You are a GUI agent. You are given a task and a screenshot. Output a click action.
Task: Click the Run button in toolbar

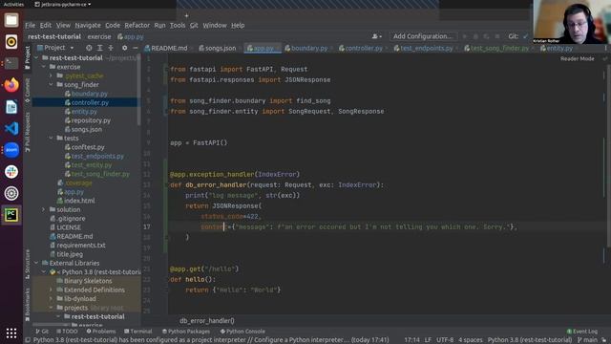[465, 36]
